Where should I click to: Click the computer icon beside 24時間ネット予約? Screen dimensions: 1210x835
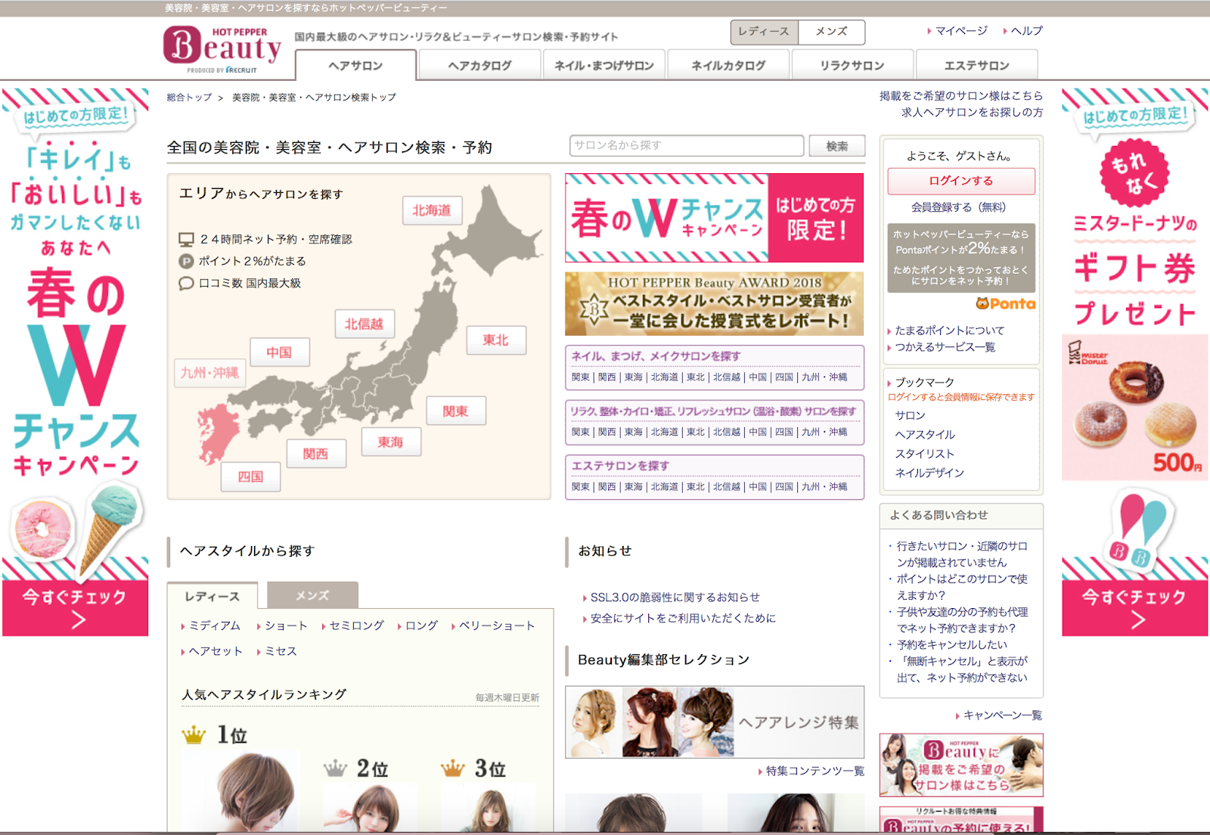186,240
